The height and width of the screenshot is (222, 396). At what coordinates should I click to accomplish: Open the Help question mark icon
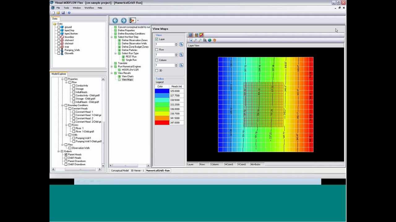coord(69,13)
